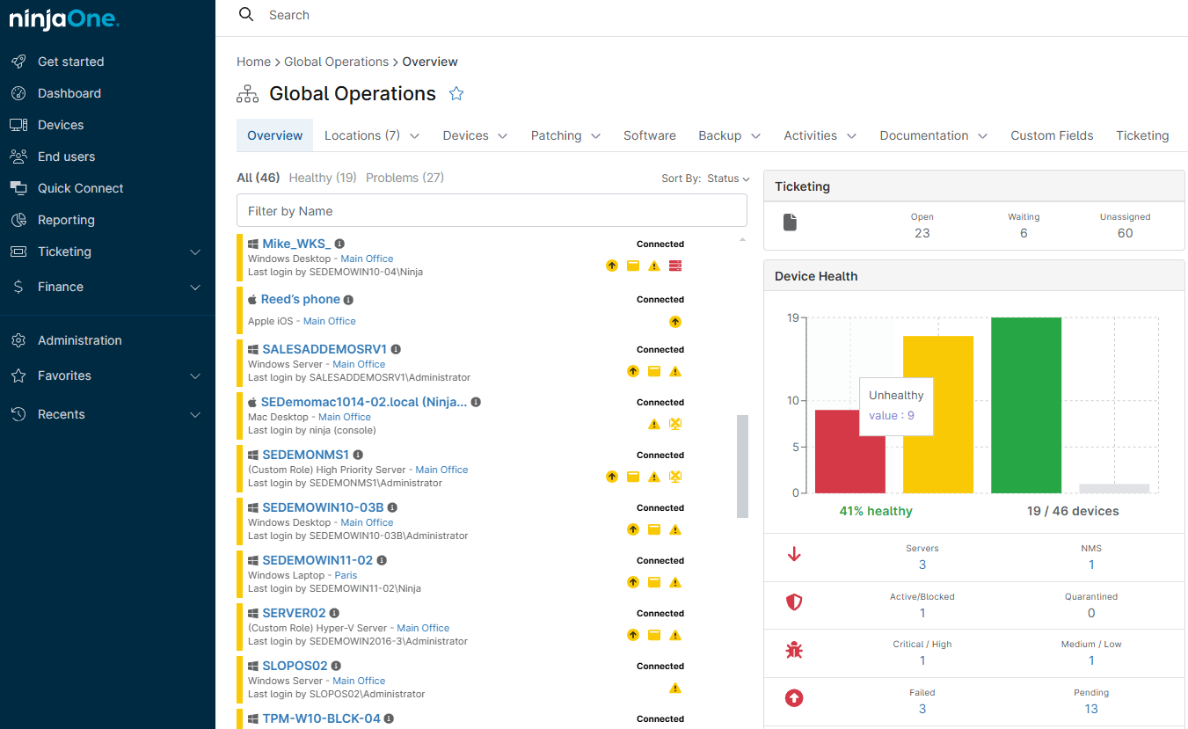Open the Ticketing tab in the top bar

pos(1142,135)
